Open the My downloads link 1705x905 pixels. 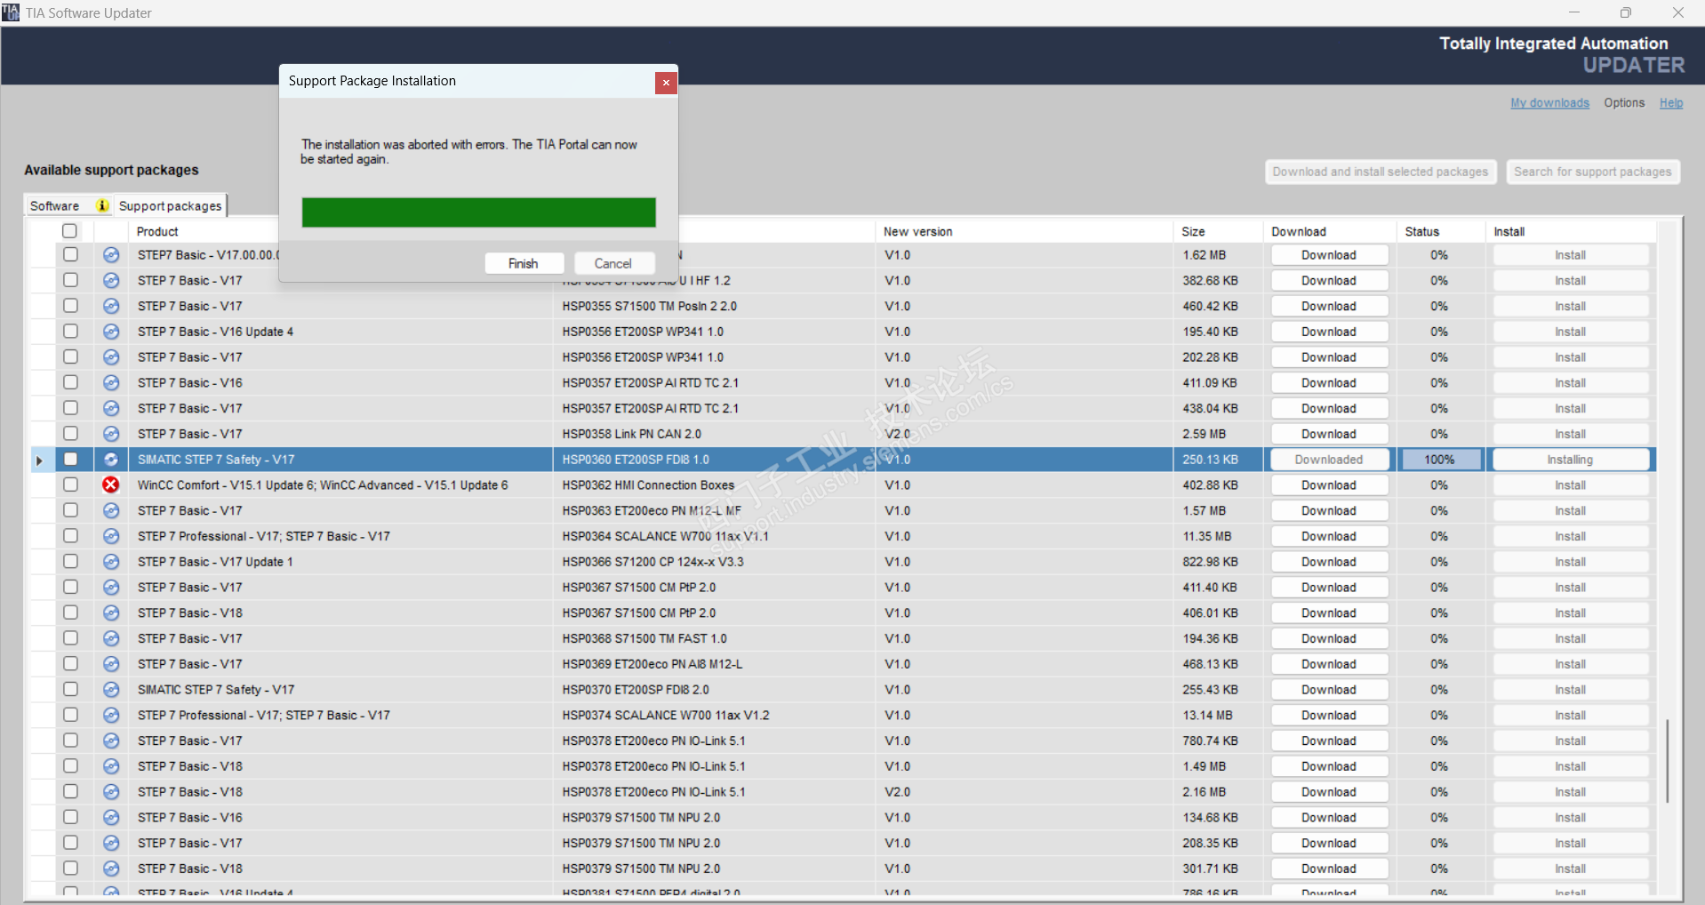pos(1549,103)
